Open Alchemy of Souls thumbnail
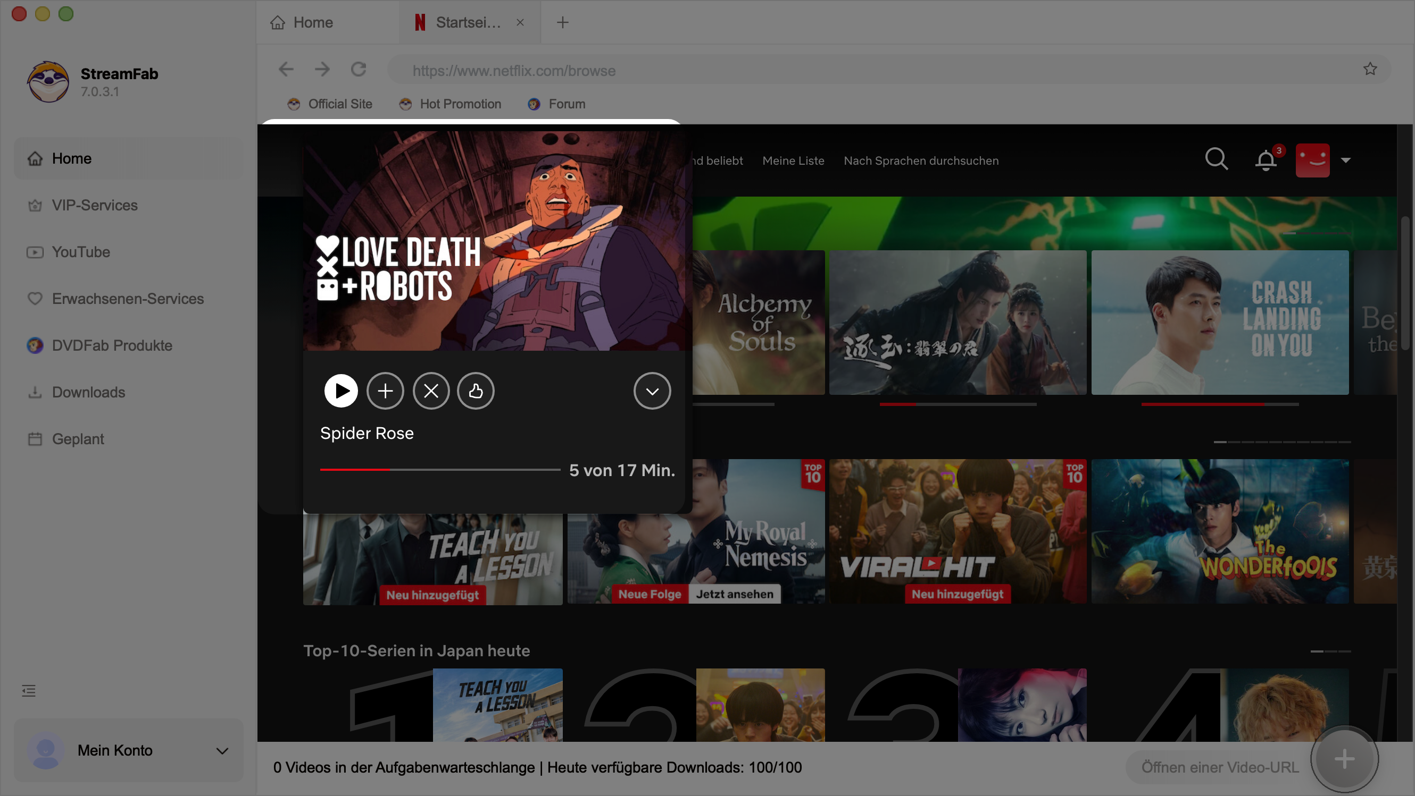Viewport: 1415px width, 796px height. point(759,323)
